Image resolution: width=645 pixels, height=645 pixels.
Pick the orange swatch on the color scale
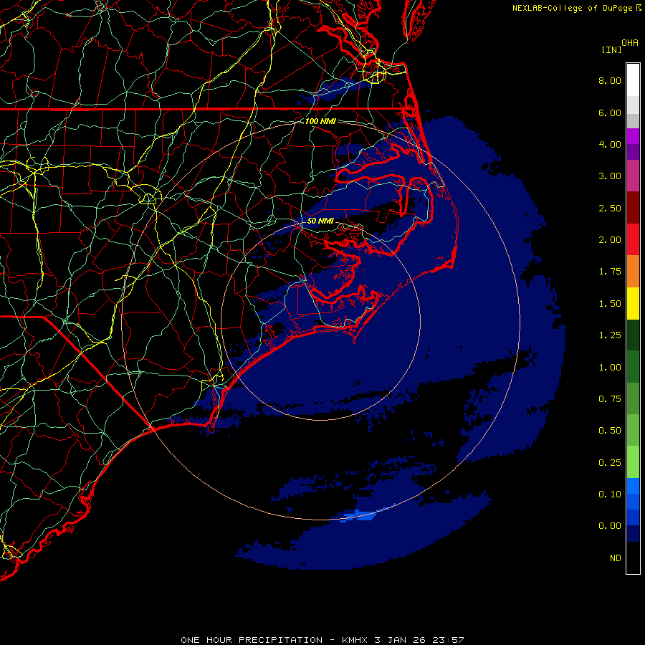click(x=633, y=272)
